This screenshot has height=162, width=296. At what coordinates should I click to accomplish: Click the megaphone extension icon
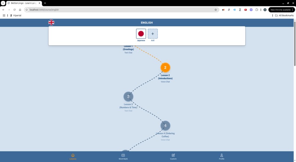(x=223, y=10)
